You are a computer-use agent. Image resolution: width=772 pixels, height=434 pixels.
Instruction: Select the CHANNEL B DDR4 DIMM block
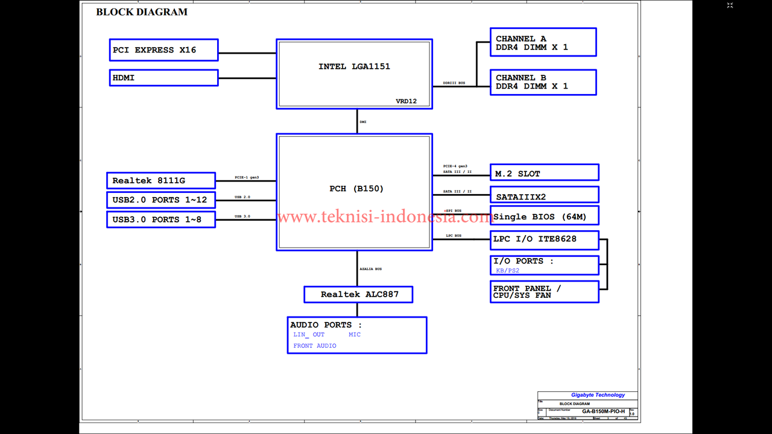pos(543,82)
